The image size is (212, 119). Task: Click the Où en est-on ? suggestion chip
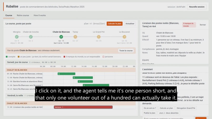150,108
